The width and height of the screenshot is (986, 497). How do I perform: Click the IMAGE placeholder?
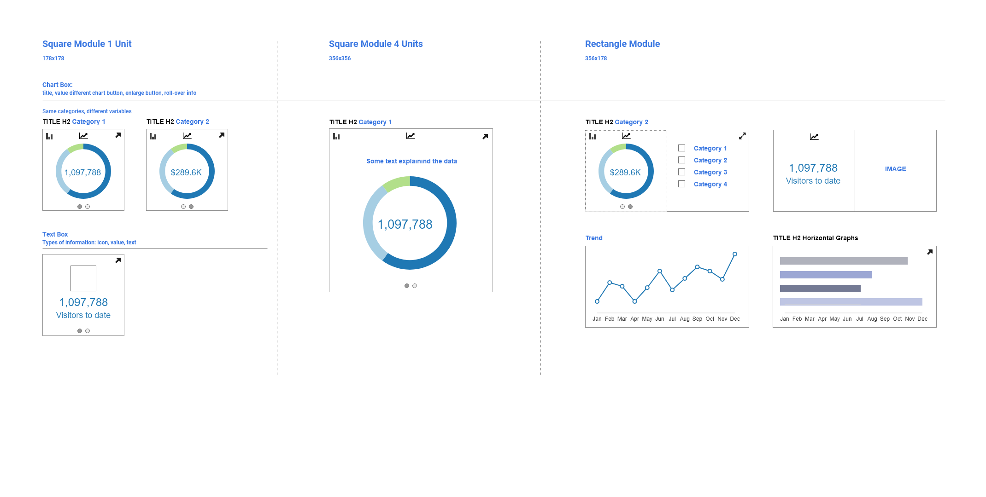(x=895, y=169)
